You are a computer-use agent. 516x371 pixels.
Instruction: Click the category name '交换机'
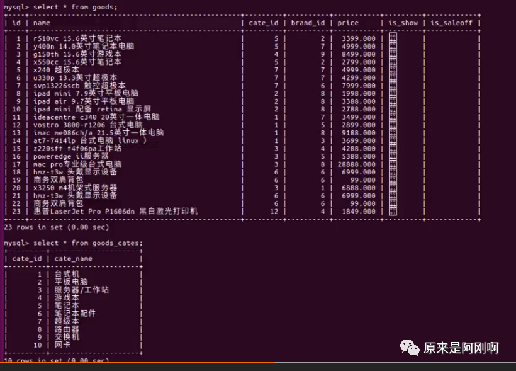tap(67, 338)
